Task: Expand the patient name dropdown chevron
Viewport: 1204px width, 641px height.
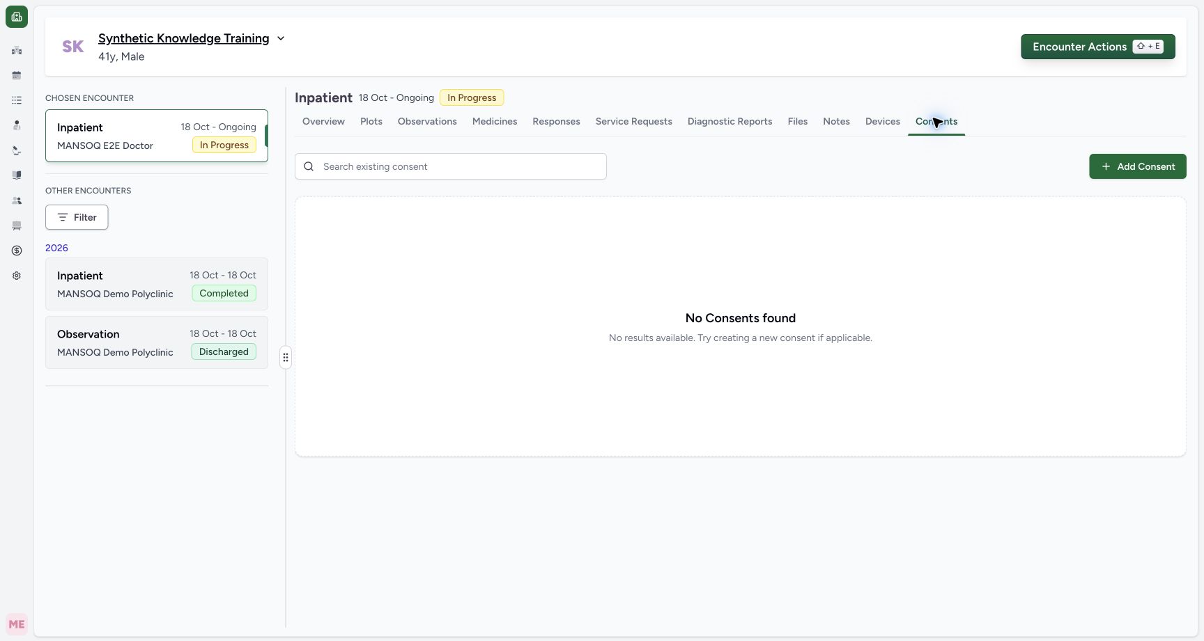Action: pos(281,38)
